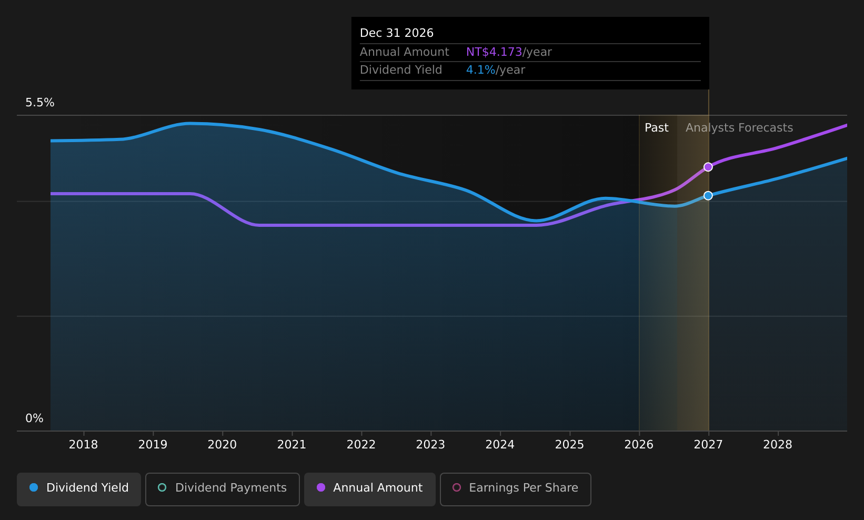The height and width of the screenshot is (520, 864).
Task: Click the Analysts Forecasts label
Action: (739, 128)
